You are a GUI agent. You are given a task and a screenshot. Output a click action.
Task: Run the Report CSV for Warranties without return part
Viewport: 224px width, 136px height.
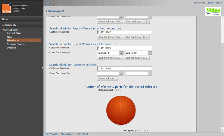(110, 37)
